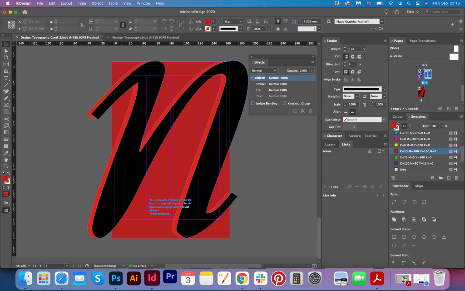
Task: Select the Hand tool
Action: (6, 160)
